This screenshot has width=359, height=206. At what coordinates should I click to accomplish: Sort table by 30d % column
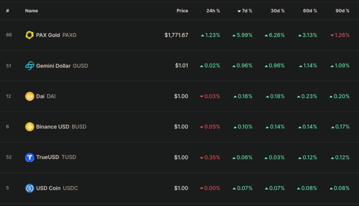coord(278,11)
